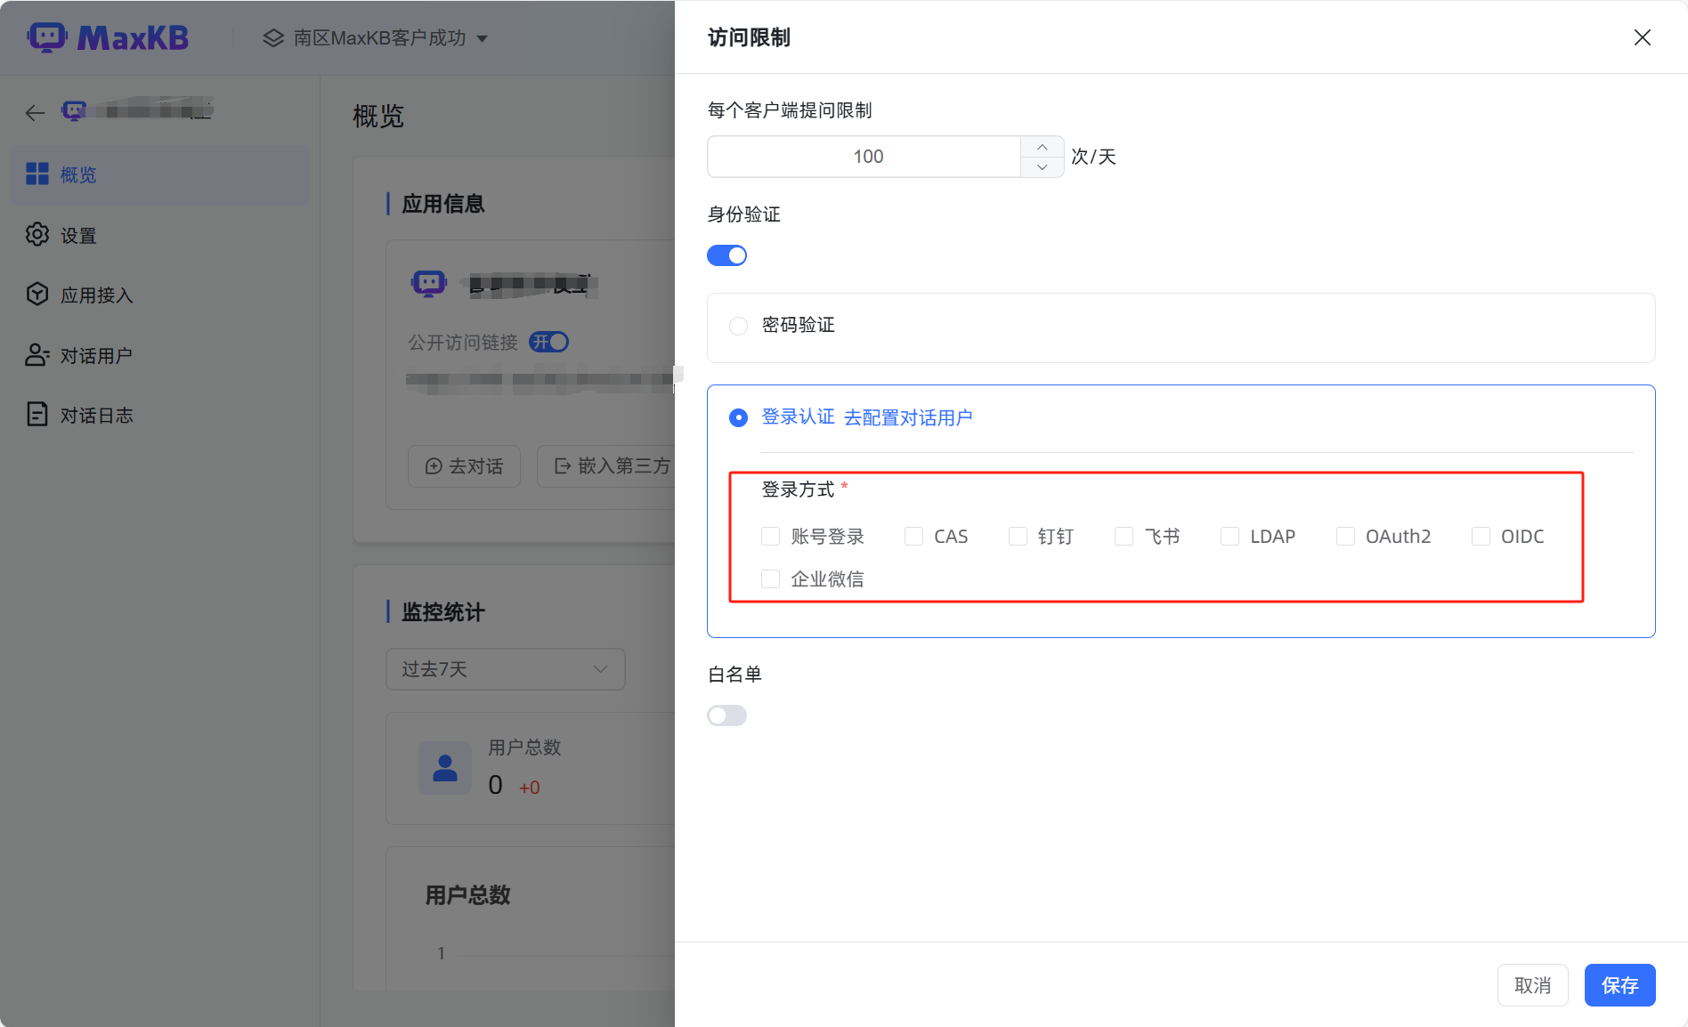Viewport: 1688px width, 1027px height.
Task: Click the 对话日志 document icon
Action: click(37, 414)
